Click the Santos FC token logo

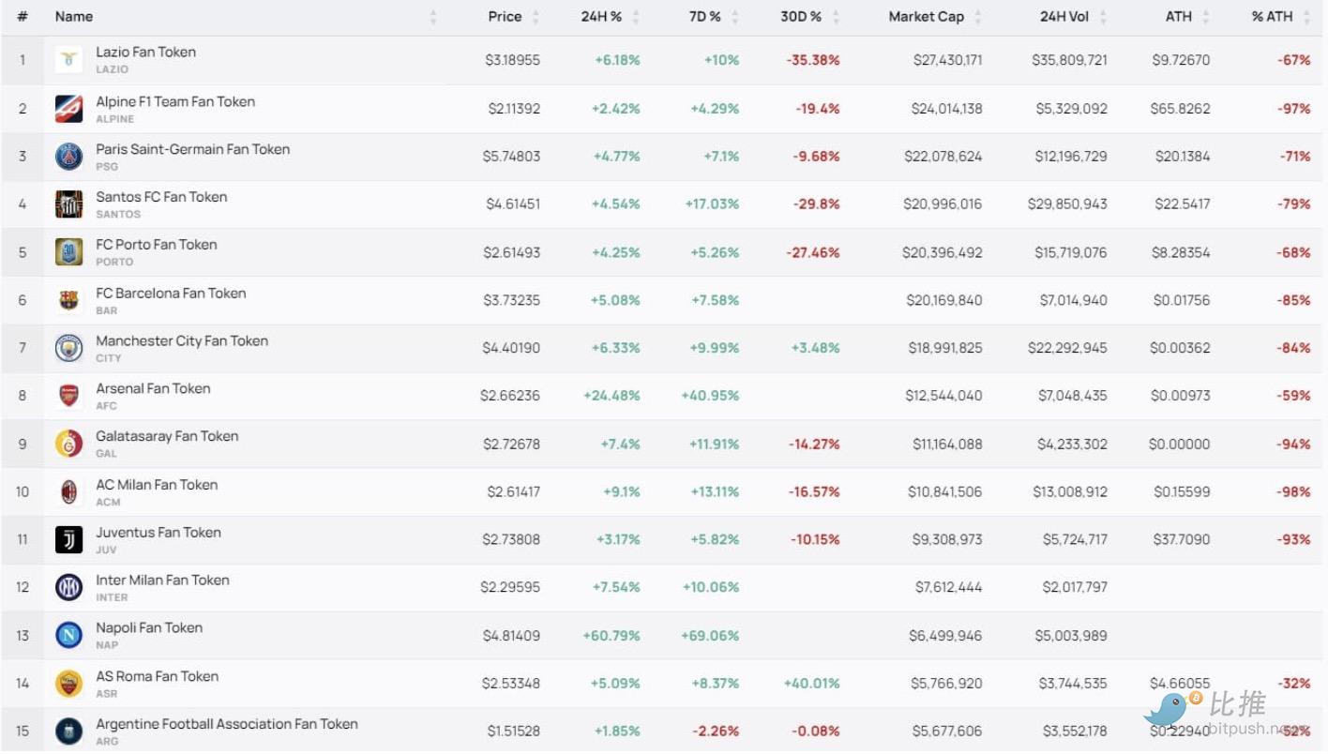[x=68, y=204]
